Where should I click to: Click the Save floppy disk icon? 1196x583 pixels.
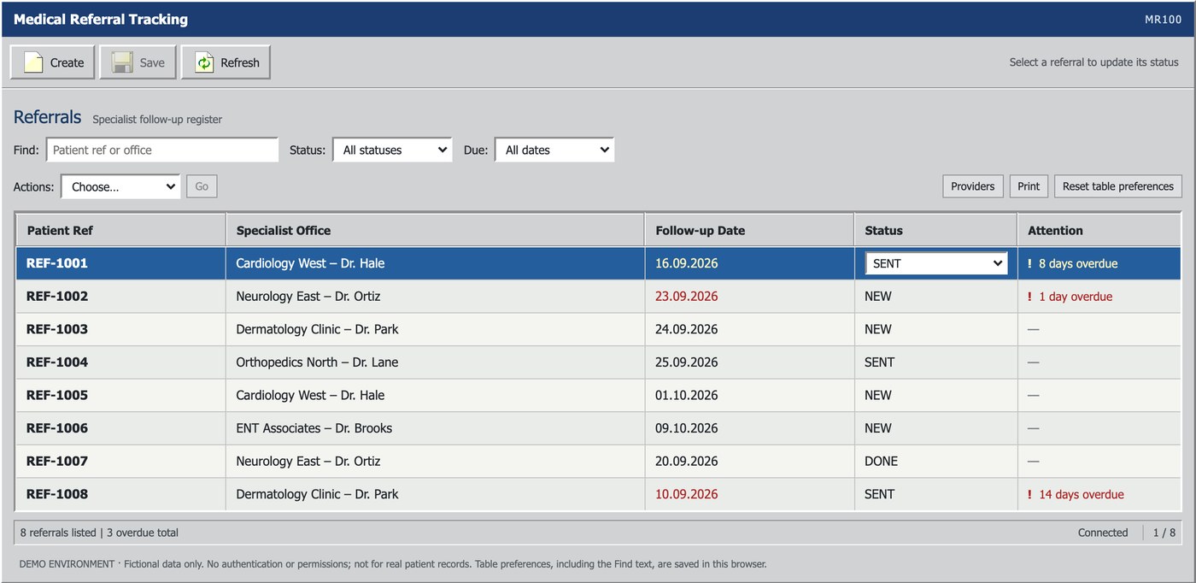(122, 62)
